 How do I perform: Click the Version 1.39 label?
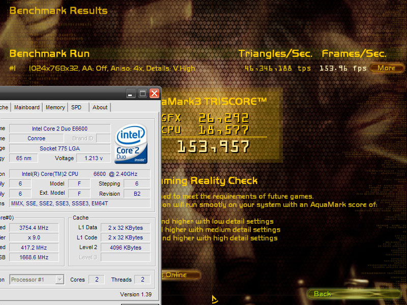(136, 294)
